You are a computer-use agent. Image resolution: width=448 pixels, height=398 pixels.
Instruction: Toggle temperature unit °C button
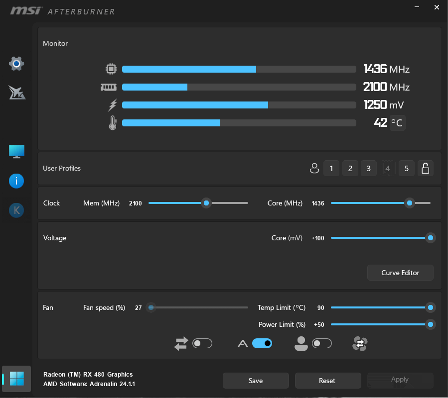pyautogui.click(x=398, y=123)
